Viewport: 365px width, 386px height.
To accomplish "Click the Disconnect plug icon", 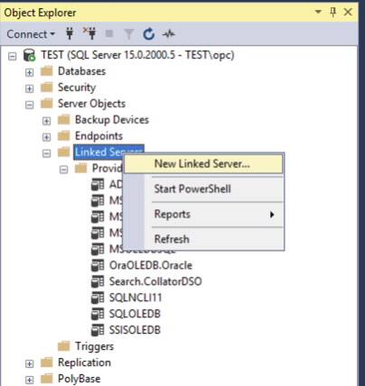I will point(89,33).
